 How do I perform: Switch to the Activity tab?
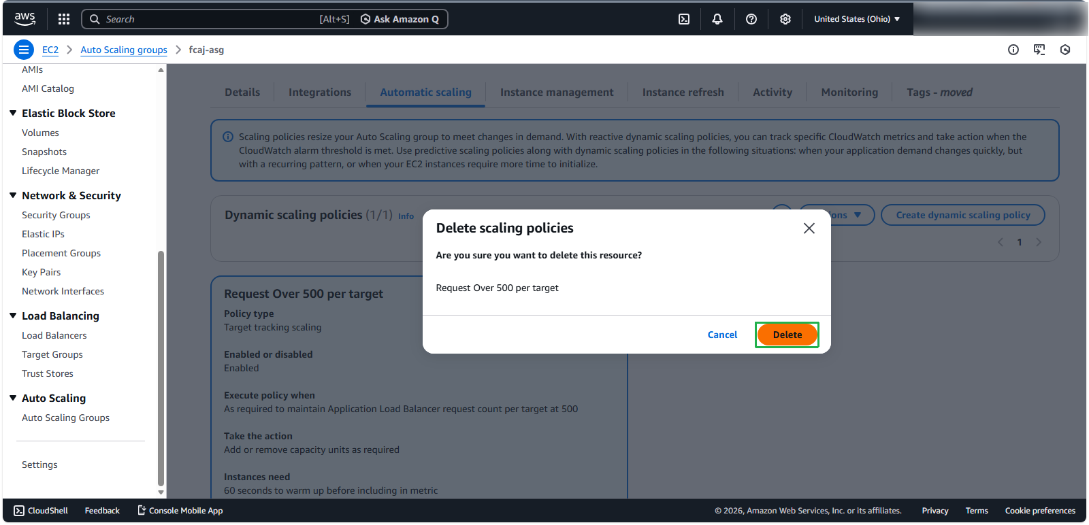point(773,92)
